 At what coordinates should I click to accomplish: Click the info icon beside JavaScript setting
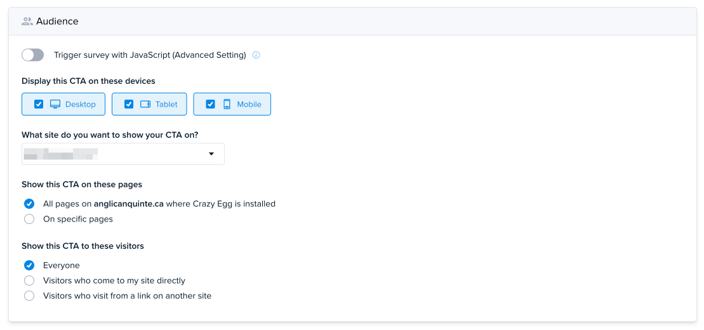(x=256, y=55)
